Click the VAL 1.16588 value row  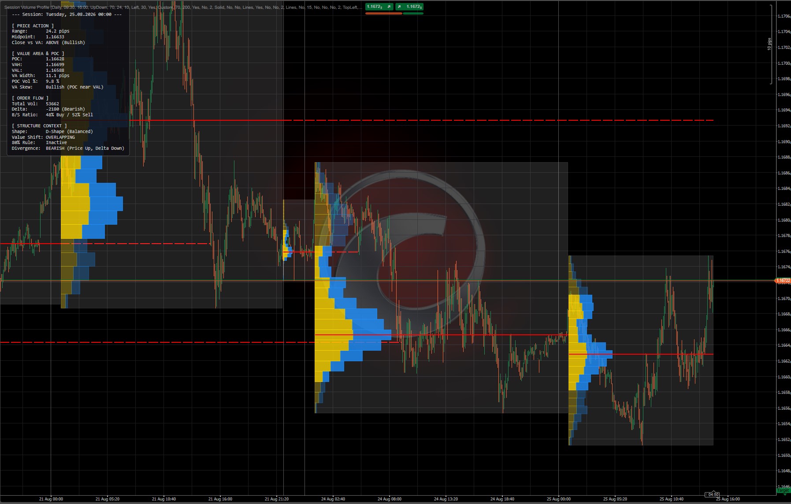pos(38,70)
